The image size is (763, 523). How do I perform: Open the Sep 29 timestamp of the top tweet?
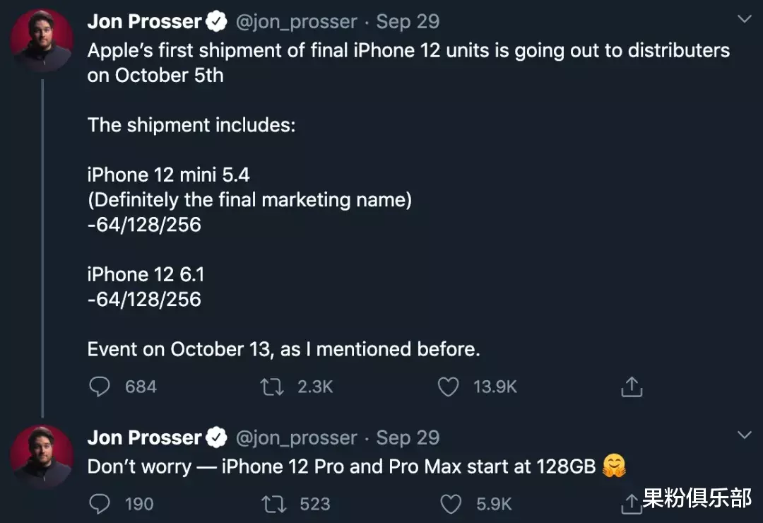point(408,21)
